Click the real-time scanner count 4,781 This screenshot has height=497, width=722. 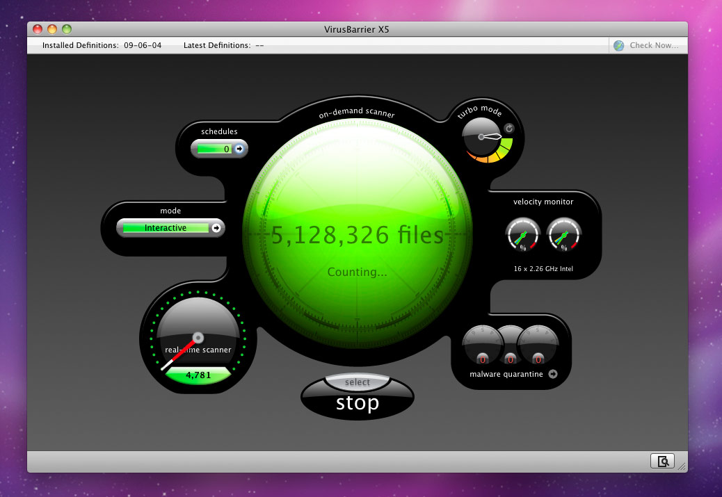pyautogui.click(x=198, y=375)
